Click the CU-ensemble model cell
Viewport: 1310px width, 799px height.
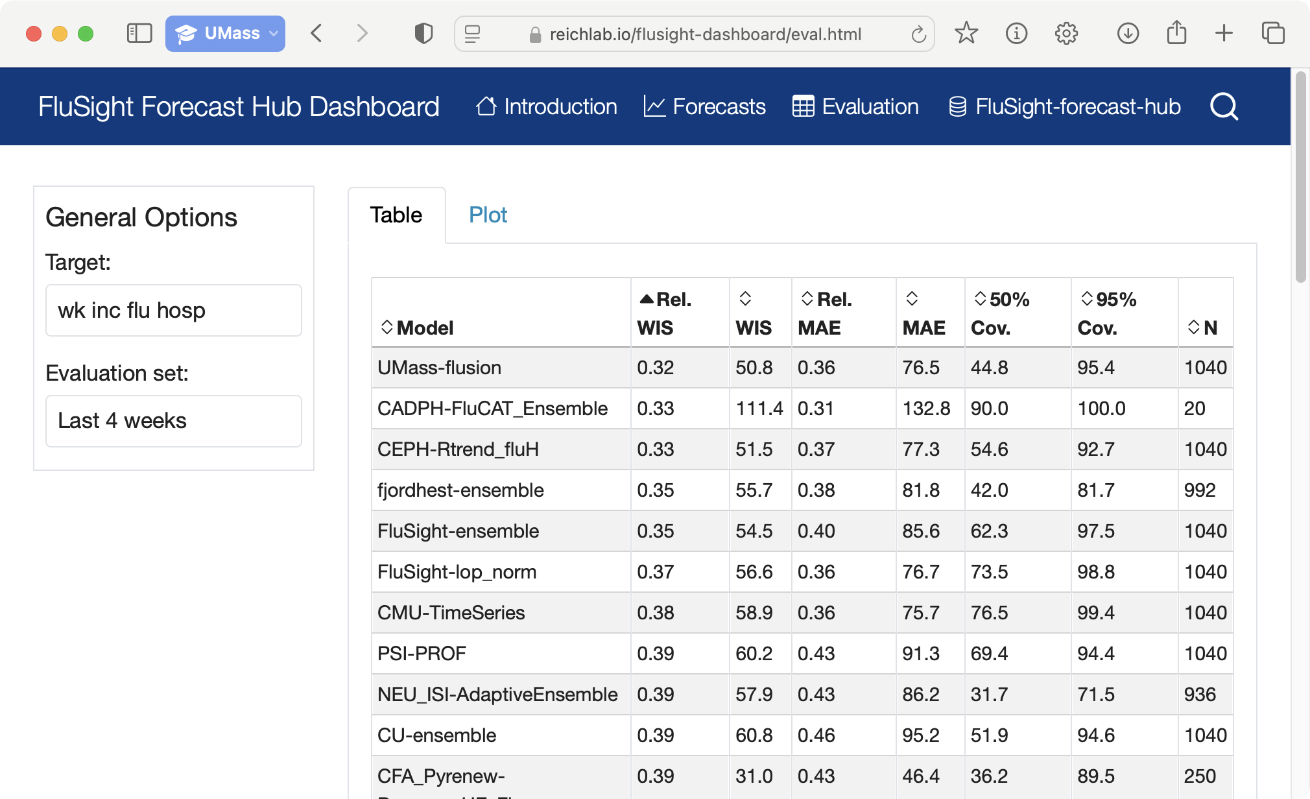click(x=501, y=735)
